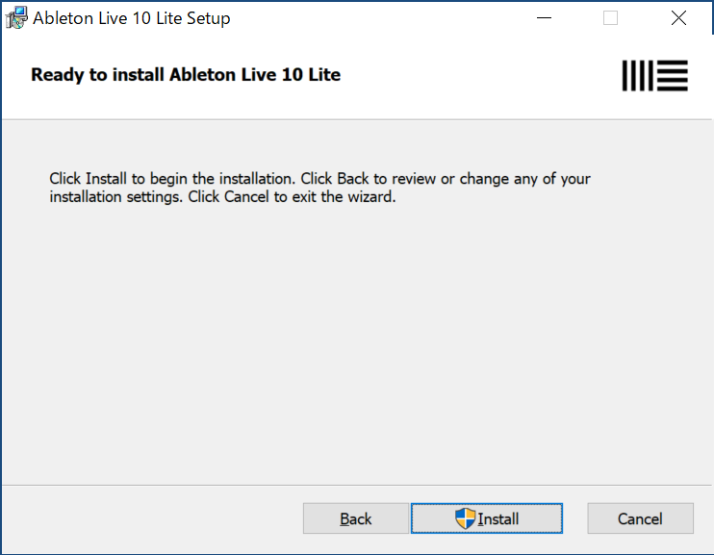The image size is (714, 555).
Task: Click the horizontal bars of the Ableton logo
Action: [x=673, y=76]
